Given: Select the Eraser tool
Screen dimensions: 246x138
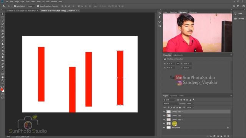Looking at the screenshot, I should pos(3,51).
